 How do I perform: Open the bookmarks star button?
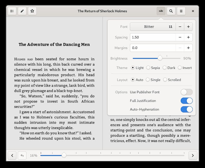point(32,11)
